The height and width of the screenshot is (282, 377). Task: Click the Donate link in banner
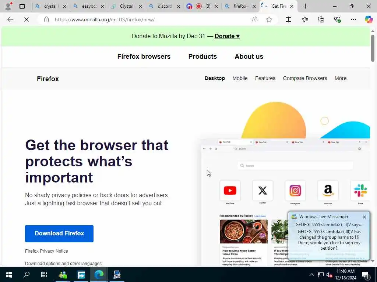[227, 36]
